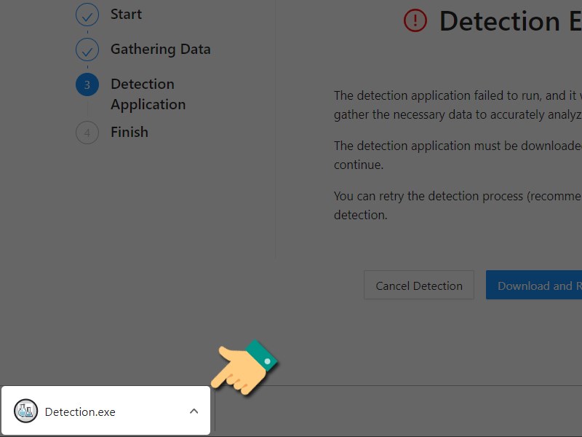Click the beaker icon on Detection.exe download
This screenshot has height=437, width=582.
25,411
